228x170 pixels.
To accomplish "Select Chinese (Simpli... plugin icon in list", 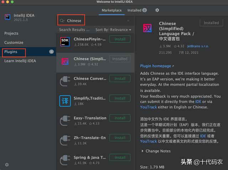I will pos(65,62).
